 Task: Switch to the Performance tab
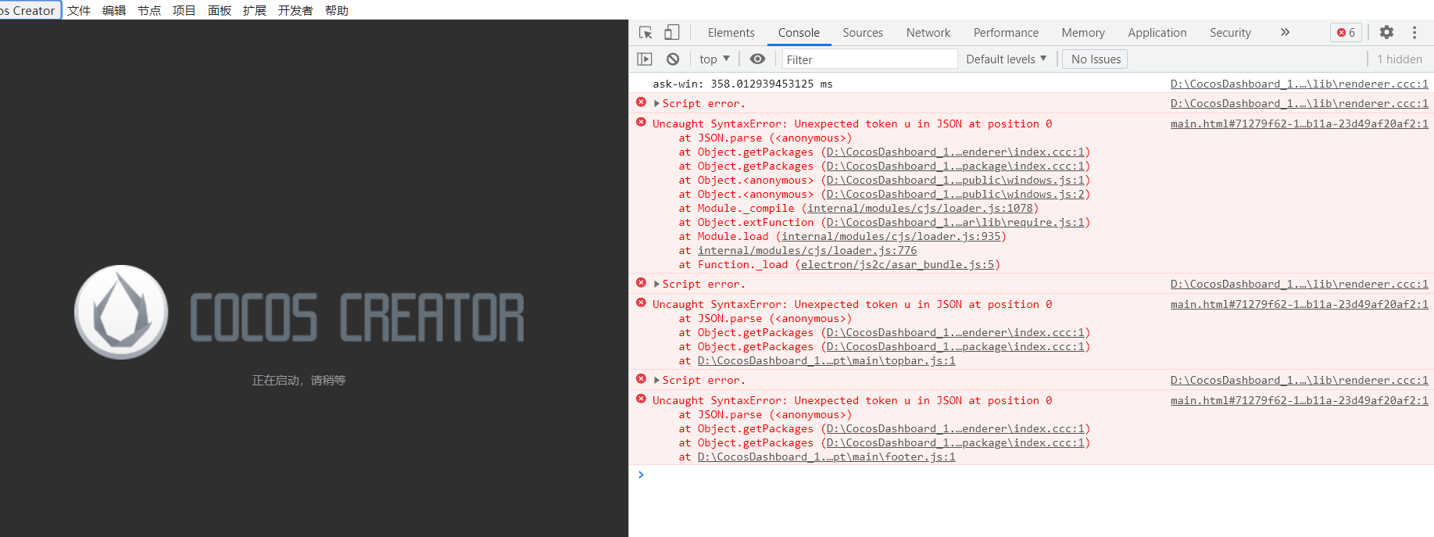1006,32
